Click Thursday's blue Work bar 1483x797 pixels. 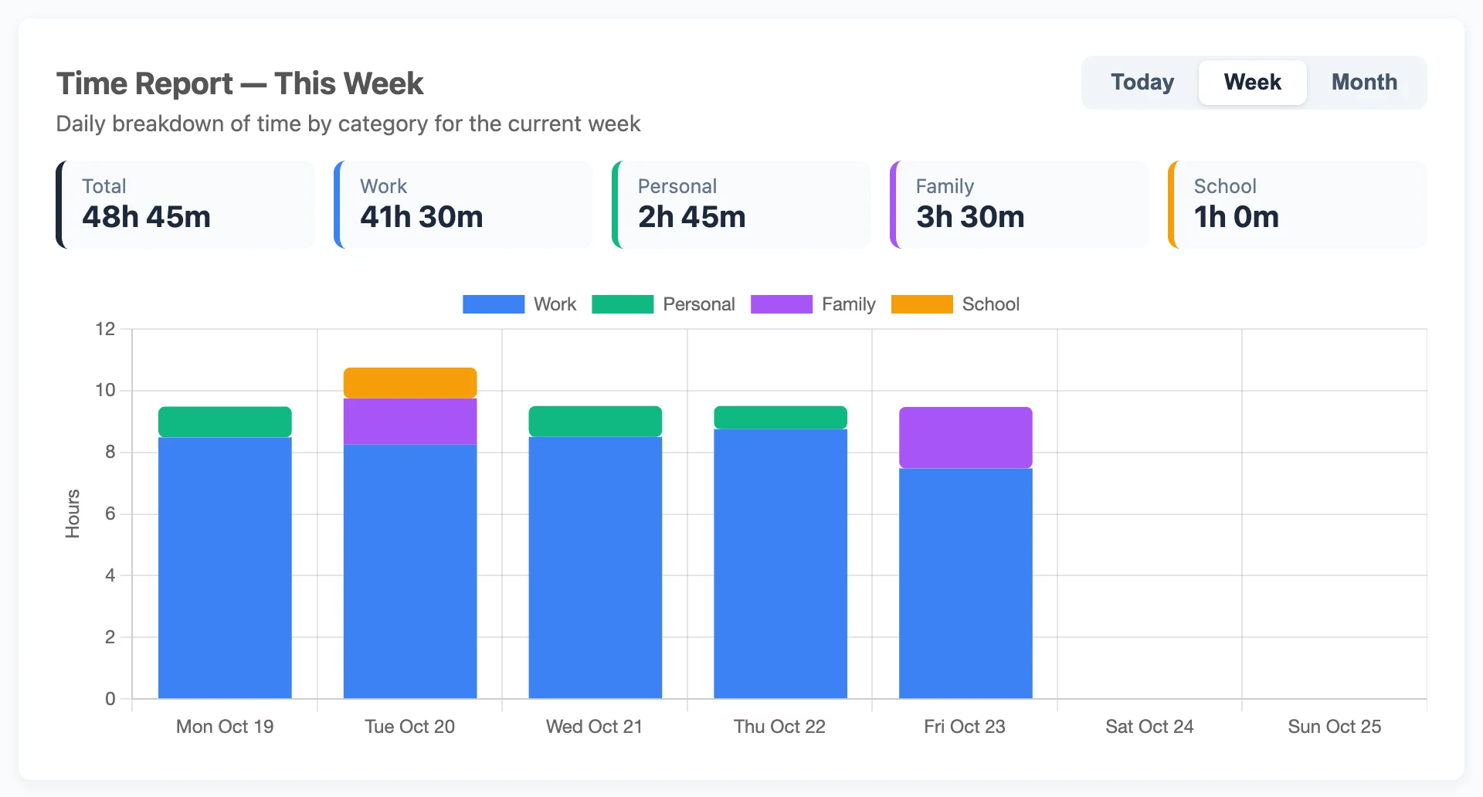[780, 564]
